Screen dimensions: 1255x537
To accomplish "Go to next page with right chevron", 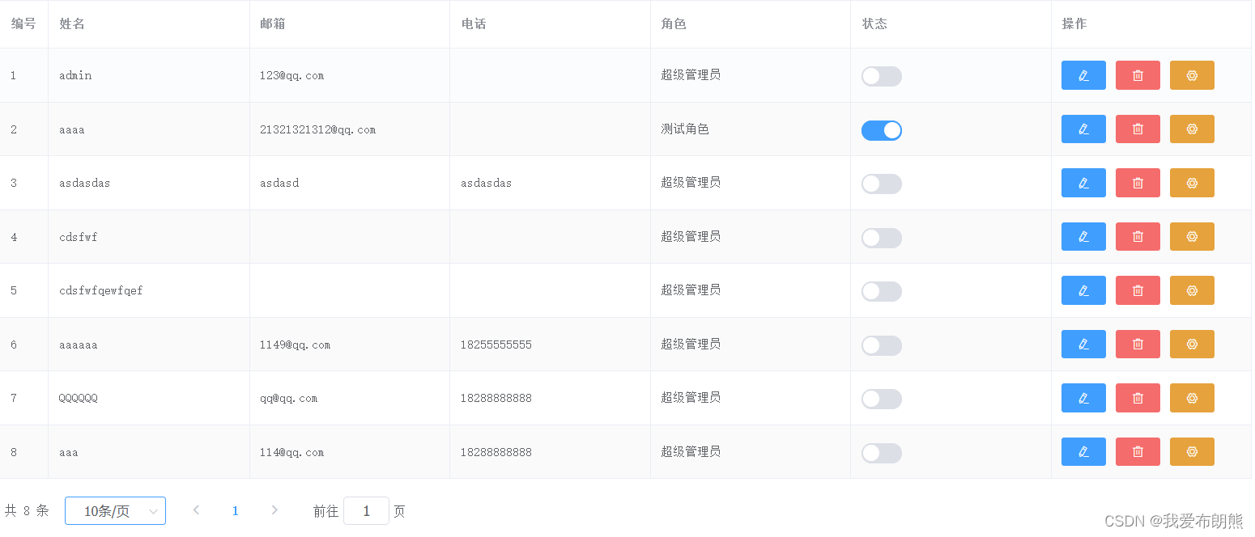I will tap(274, 510).
